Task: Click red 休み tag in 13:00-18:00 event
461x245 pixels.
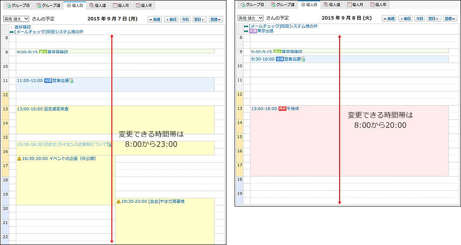Action: click(282, 109)
